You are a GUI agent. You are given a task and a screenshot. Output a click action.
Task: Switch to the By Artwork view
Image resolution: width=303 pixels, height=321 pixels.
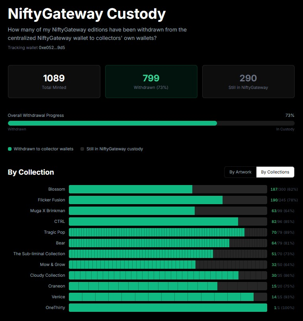click(x=240, y=172)
